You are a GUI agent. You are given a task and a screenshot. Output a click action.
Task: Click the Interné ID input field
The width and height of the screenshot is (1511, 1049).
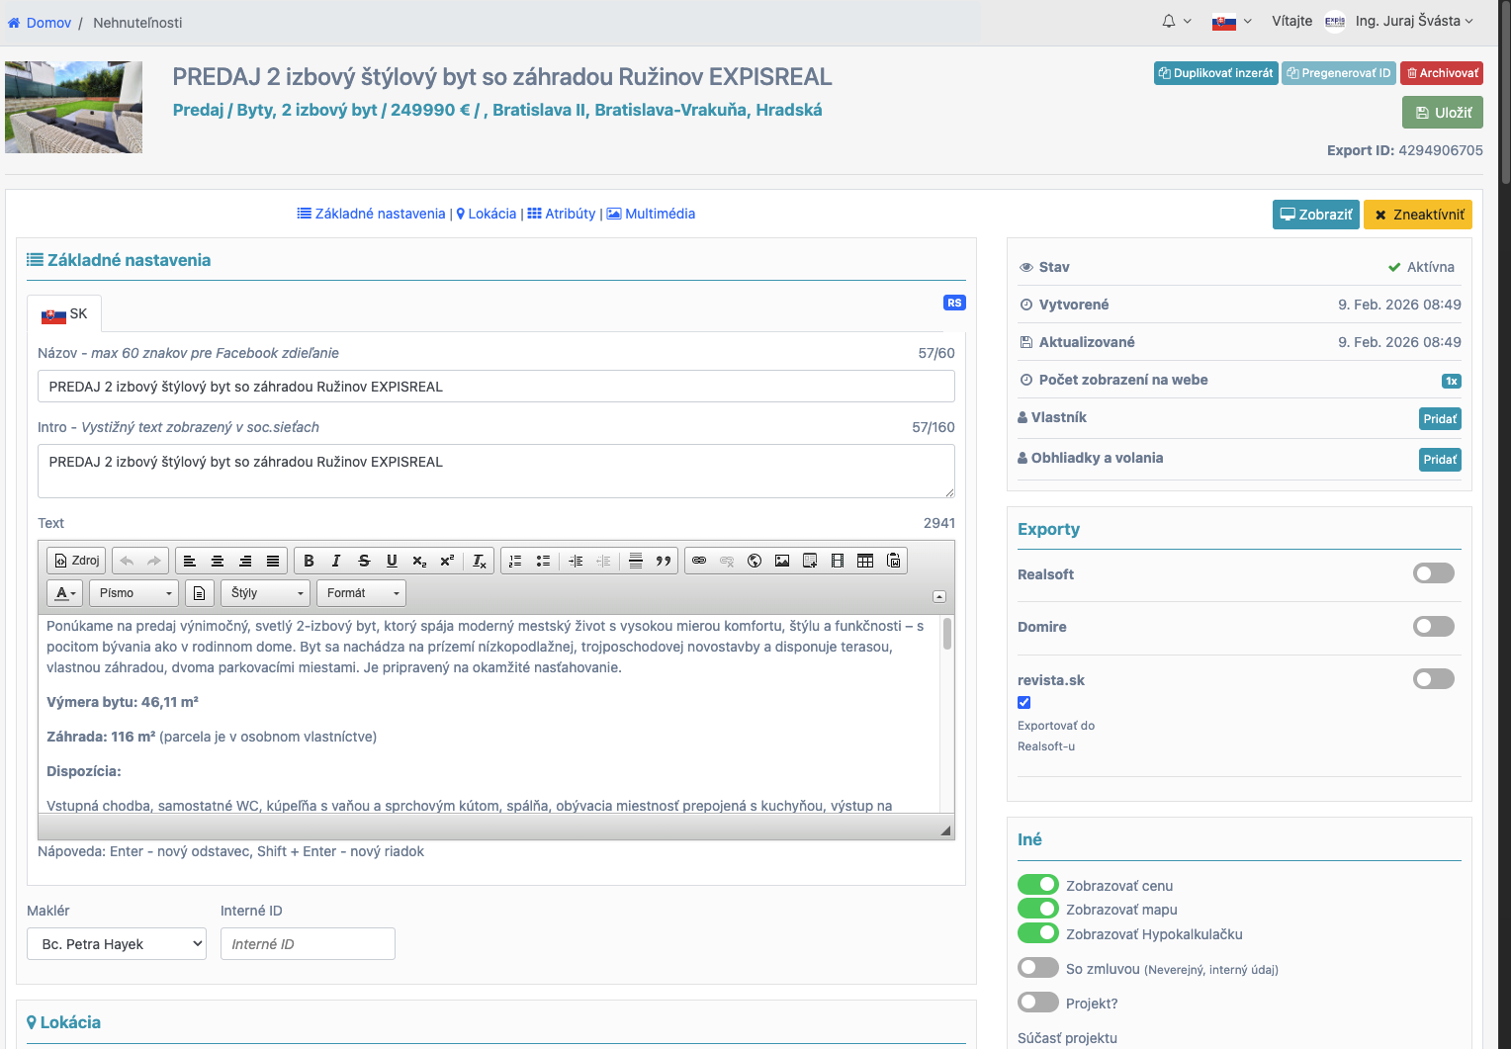pyautogui.click(x=308, y=944)
